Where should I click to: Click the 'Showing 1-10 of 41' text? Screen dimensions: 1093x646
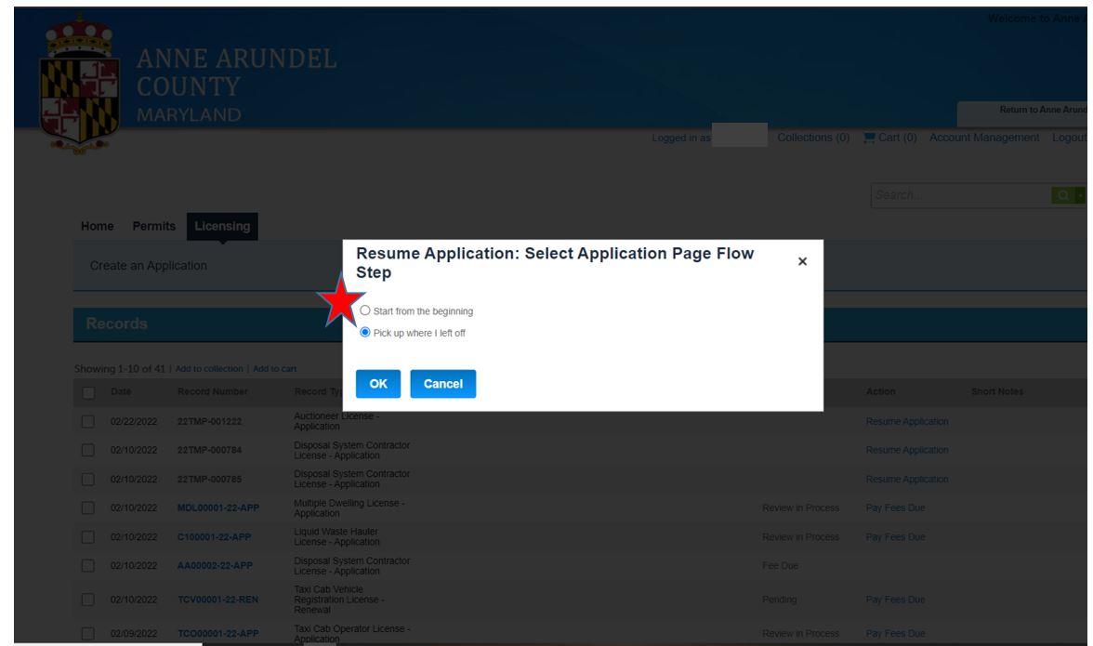tap(120, 369)
